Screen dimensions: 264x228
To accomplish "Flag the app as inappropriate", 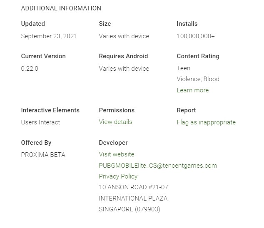I will pyautogui.click(x=206, y=122).
